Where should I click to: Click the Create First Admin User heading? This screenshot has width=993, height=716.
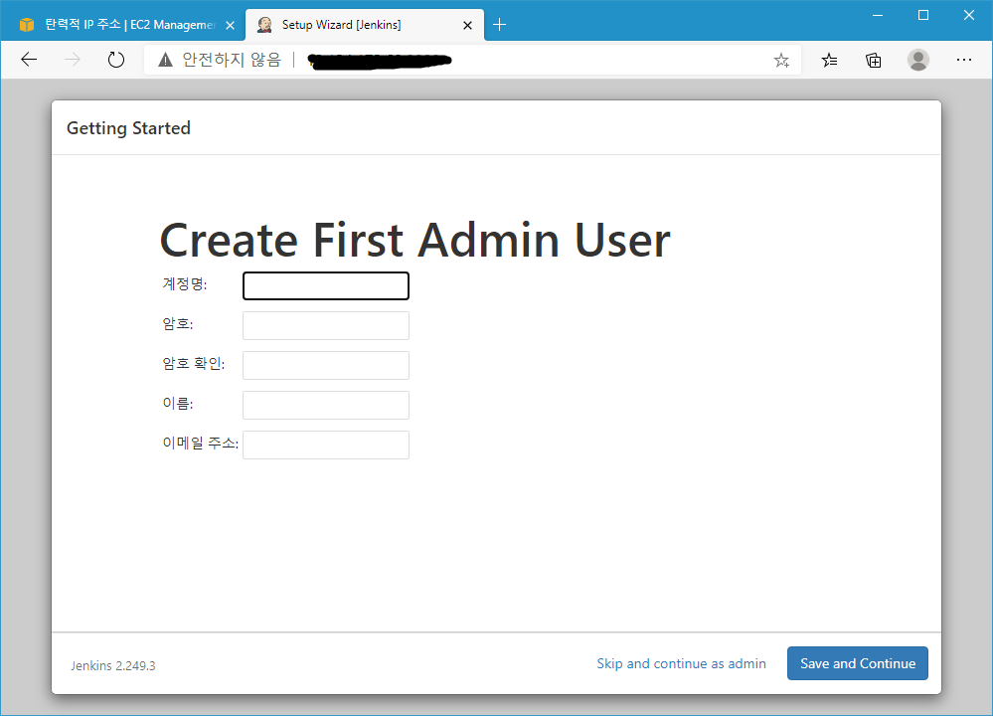[x=414, y=240]
